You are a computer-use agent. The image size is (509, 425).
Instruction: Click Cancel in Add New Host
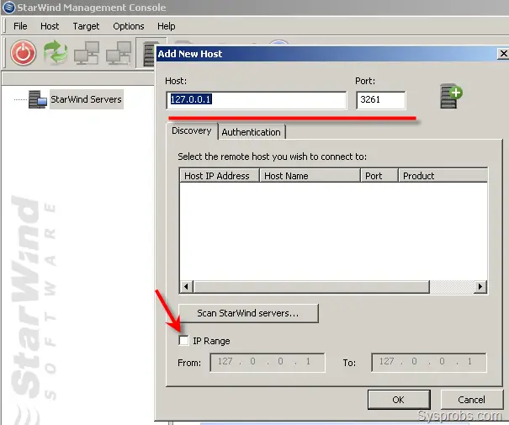(471, 400)
